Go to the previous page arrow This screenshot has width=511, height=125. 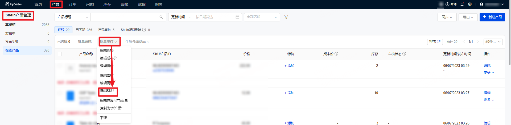coord(464,41)
